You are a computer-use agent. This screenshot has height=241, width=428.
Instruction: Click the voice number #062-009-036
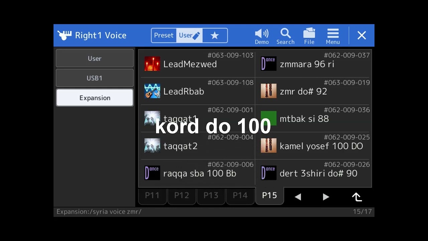347,110
